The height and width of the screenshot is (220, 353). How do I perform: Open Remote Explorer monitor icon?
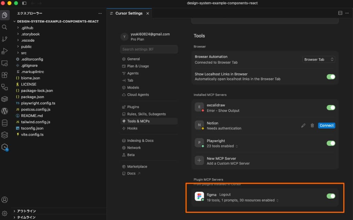tap(4, 63)
